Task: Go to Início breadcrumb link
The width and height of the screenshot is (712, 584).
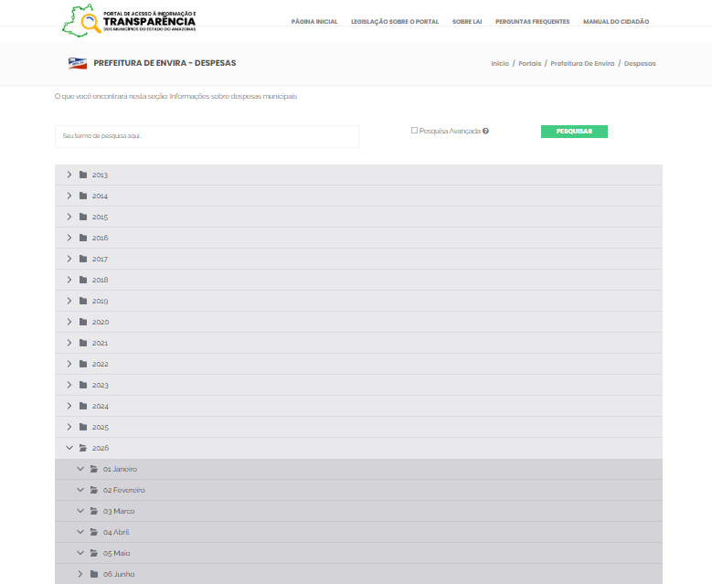Action: (x=499, y=64)
